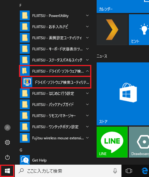This screenshot has height=177, width=149.
Task: Launch Microsoft Edge from taskbar
Action: (x=144, y=171)
